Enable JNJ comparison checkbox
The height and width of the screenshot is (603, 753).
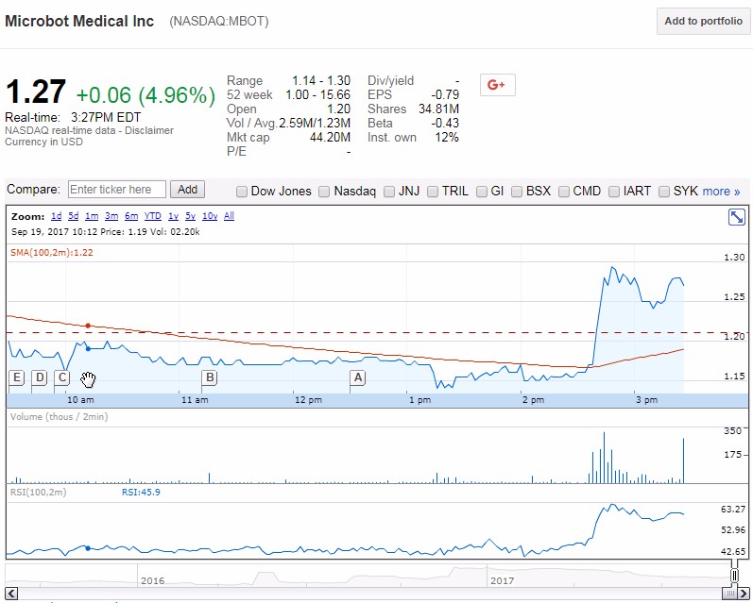[x=389, y=192]
